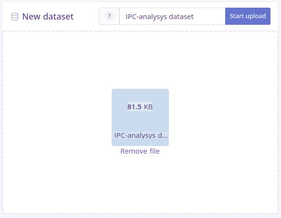Click the New dataset heading text
The image size is (281, 218).
click(x=48, y=17)
